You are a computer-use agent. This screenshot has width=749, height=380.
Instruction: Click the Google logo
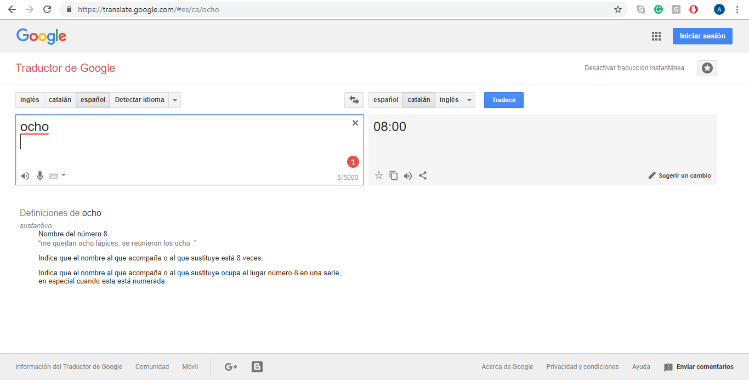pyautogui.click(x=42, y=36)
